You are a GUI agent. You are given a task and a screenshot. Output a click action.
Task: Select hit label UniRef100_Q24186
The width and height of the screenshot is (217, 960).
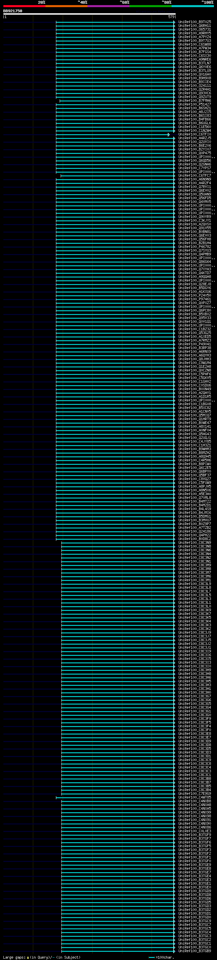pyautogui.click(x=195, y=532)
